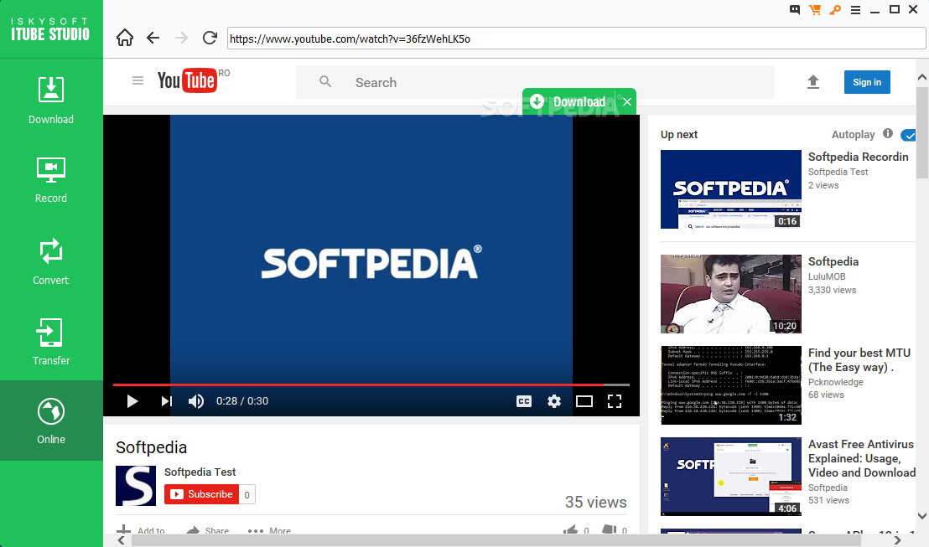Subscribe to Softpedia Test channel
This screenshot has width=929, height=547.
click(201, 494)
